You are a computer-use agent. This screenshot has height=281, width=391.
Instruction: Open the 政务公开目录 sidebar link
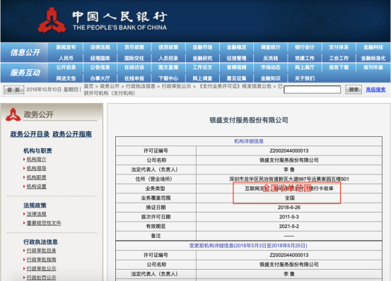coord(30,134)
